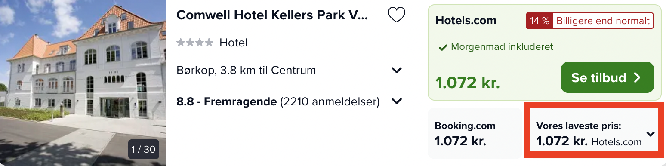Click the Hotels.com provider name
This screenshot has height=166, width=666.
pos(466,20)
